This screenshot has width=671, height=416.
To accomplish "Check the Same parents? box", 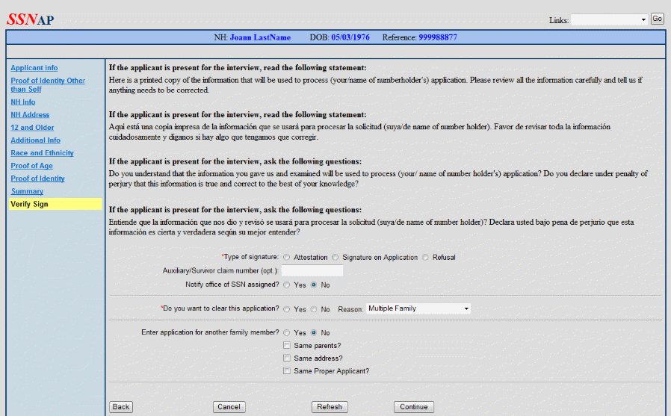I will click(287, 346).
